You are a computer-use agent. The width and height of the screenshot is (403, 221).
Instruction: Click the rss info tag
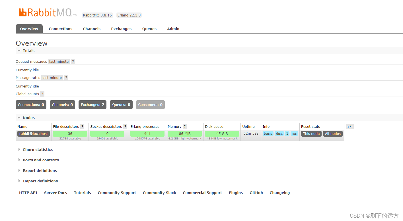coord(294,134)
